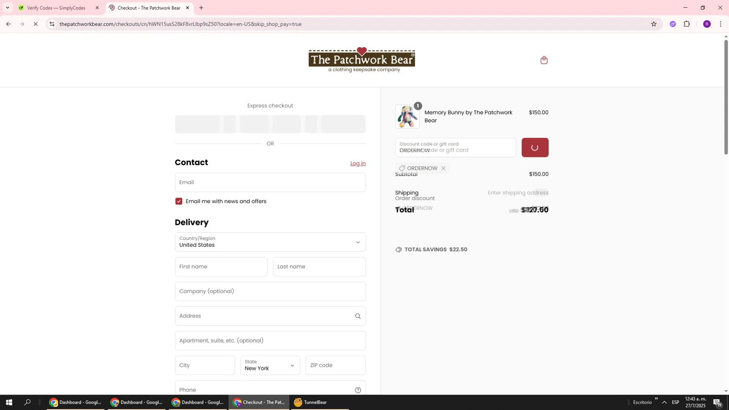Click the taskbar clock and date
The width and height of the screenshot is (729, 410).
click(x=695, y=402)
